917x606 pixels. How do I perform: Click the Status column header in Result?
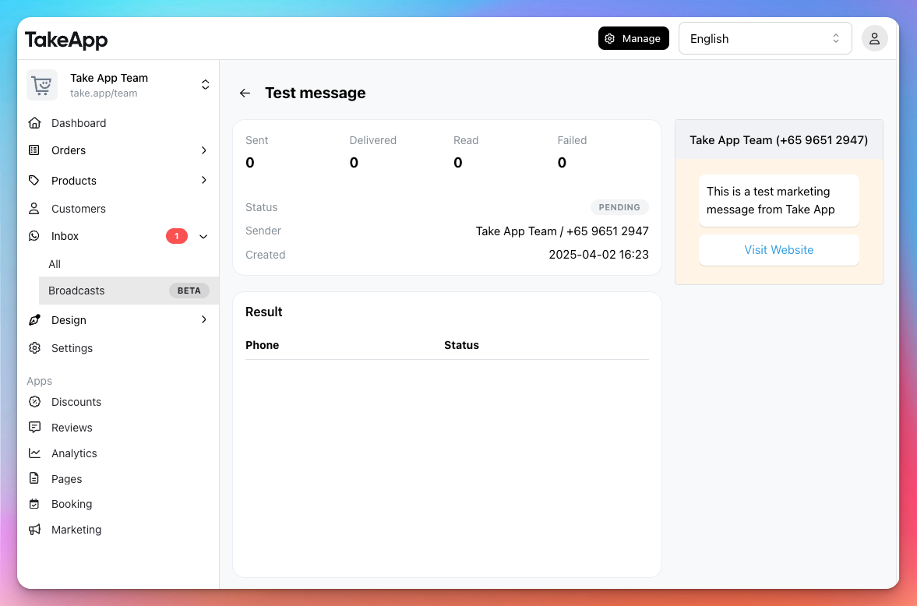(461, 345)
